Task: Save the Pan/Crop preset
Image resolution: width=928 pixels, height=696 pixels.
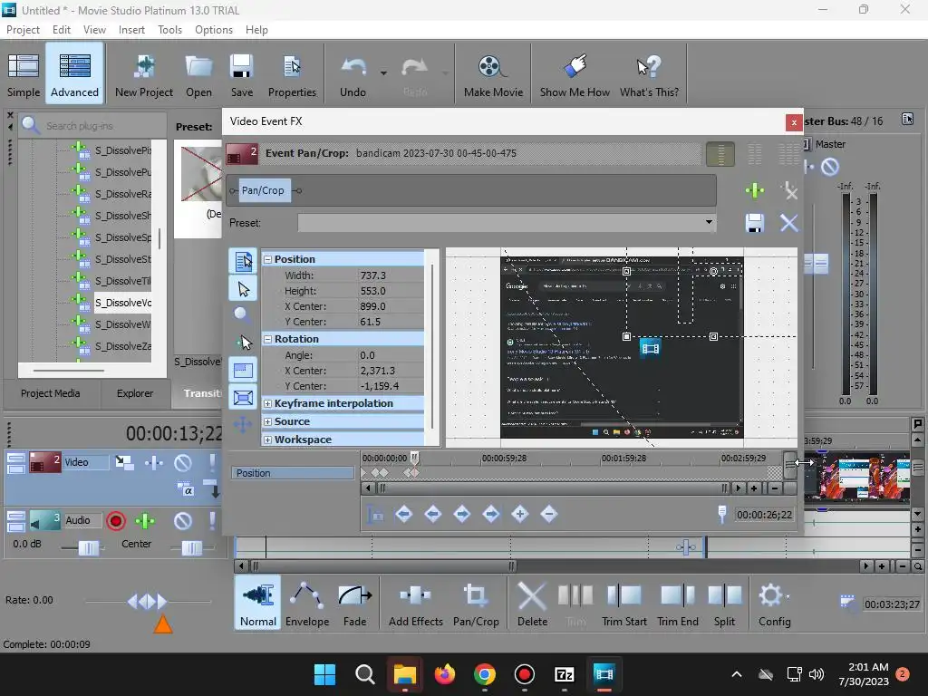Action: [755, 223]
